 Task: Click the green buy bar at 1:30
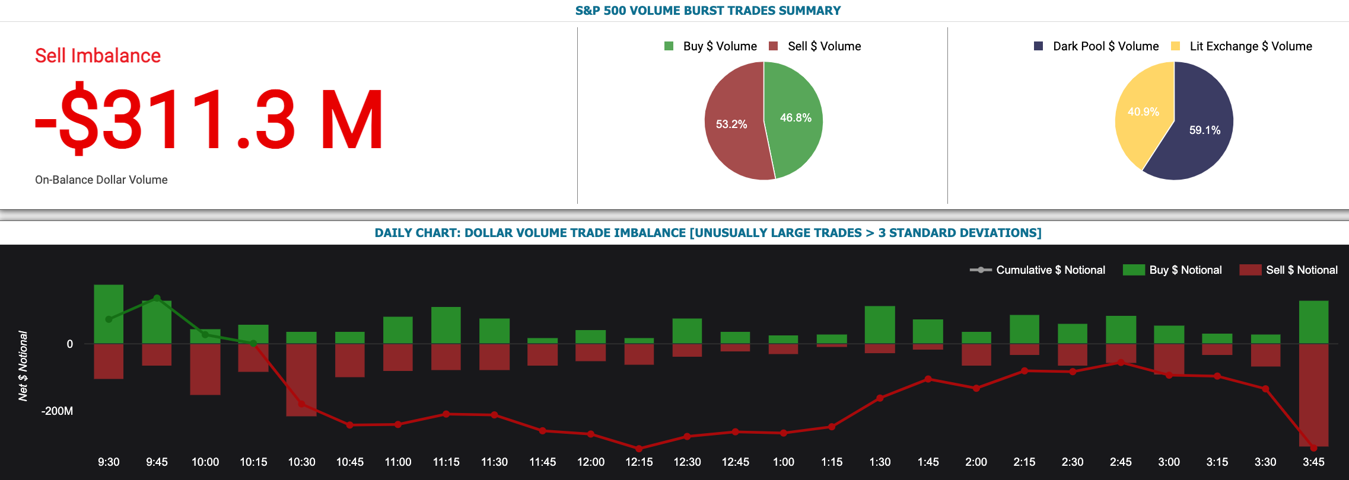click(x=880, y=325)
